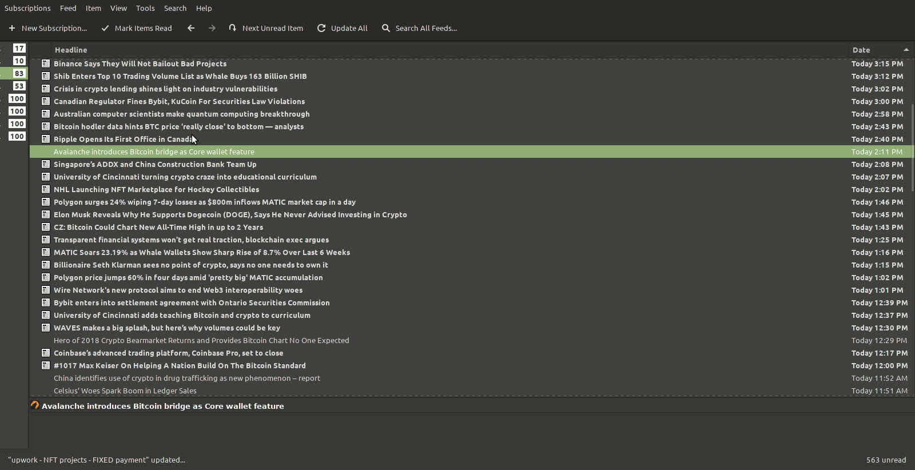Open the Tools menu
915x470 pixels.
pos(145,8)
